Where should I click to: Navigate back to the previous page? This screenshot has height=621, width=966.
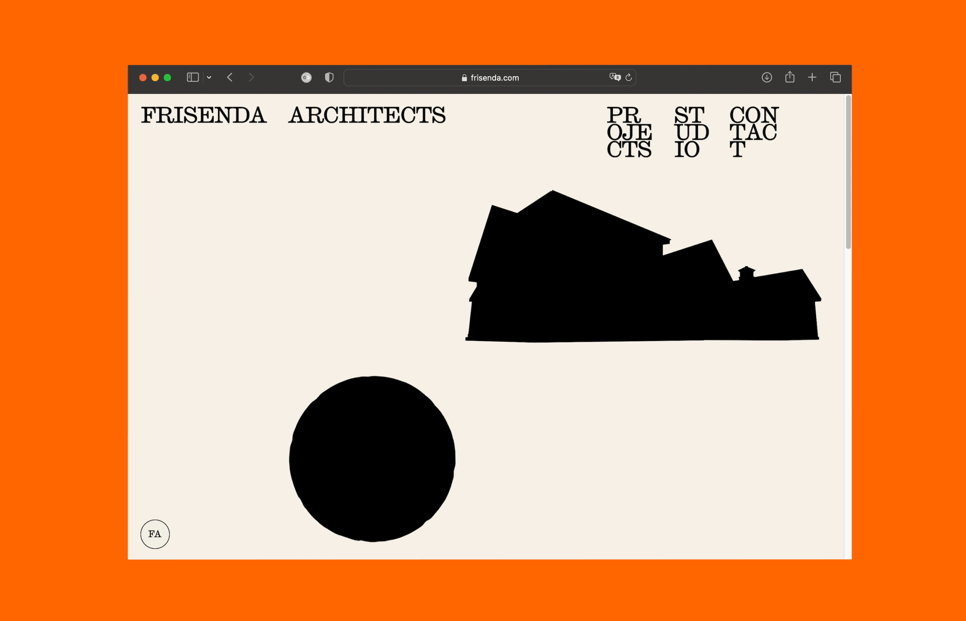point(230,77)
